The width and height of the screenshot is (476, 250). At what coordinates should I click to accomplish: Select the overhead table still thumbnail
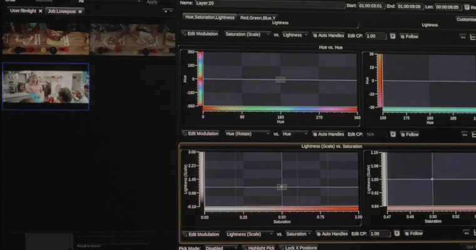(46, 39)
